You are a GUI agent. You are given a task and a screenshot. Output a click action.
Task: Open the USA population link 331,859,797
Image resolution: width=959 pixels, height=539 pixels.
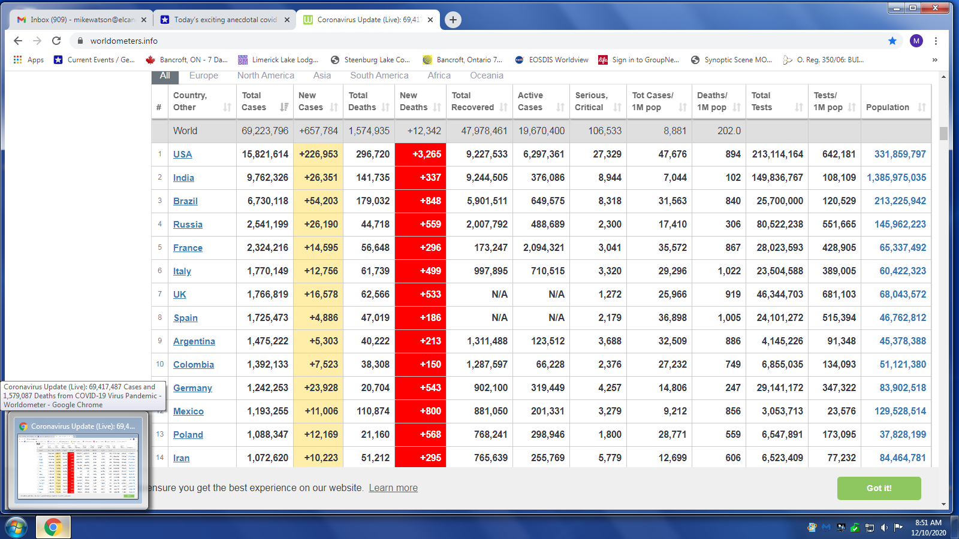pyautogui.click(x=900, y=155)
